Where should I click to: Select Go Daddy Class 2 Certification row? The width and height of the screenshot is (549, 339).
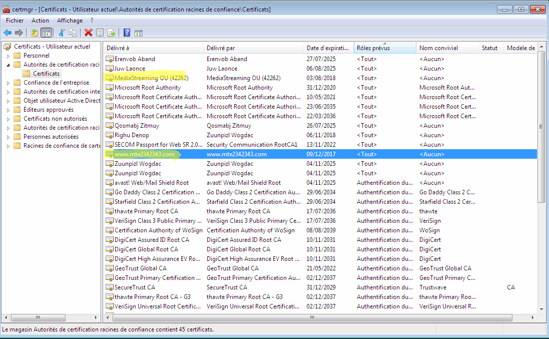pyautogui.click(x=320, y=192)
